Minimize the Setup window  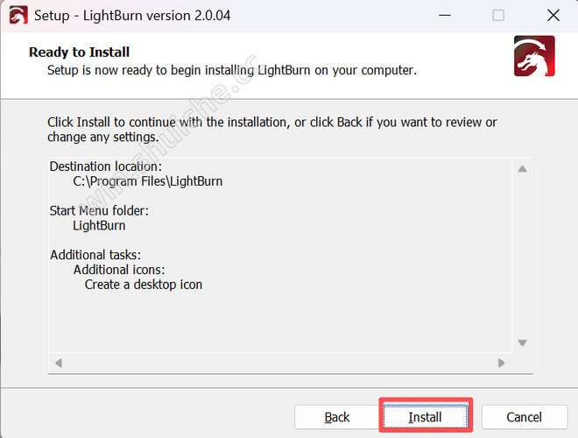click(x=444, y=16)
